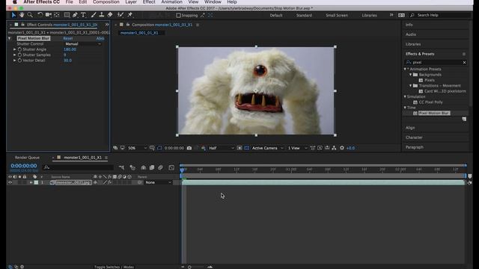Select the Zoom magnifier tool
The height and width of the screenshot is (269, 479).
30,15
